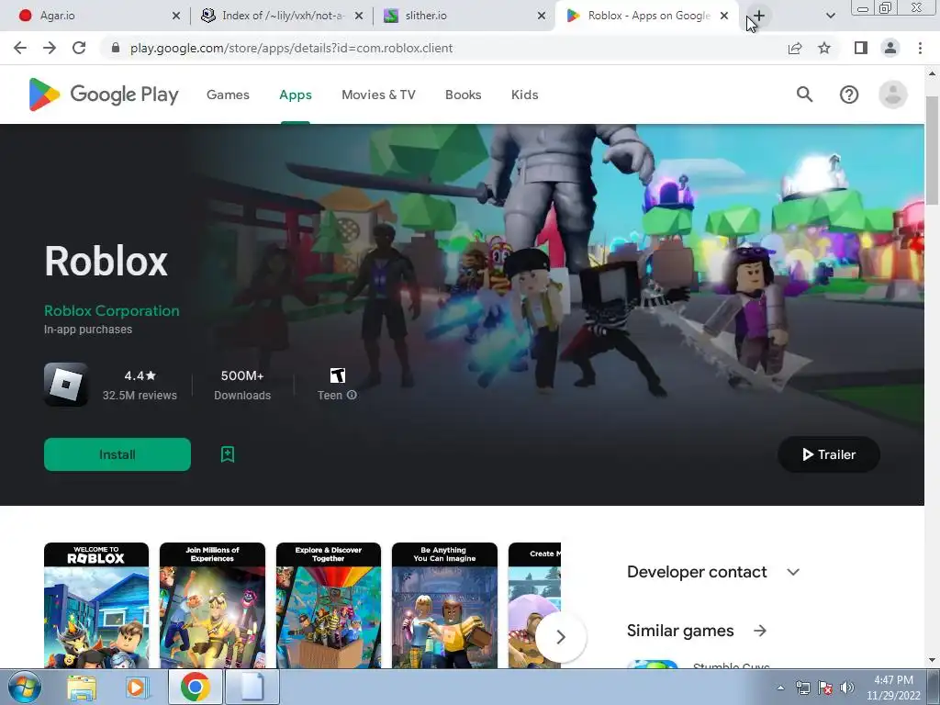
Task: Click Chrome icon in taskbar
Action: pos(195,687)
